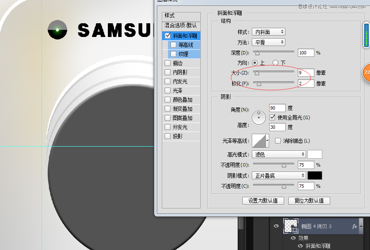The height and width of the screenshot is (250, 370).
Task: Click the shadow 不透明度(C) slider handle
Action: (x=284, y=187)
